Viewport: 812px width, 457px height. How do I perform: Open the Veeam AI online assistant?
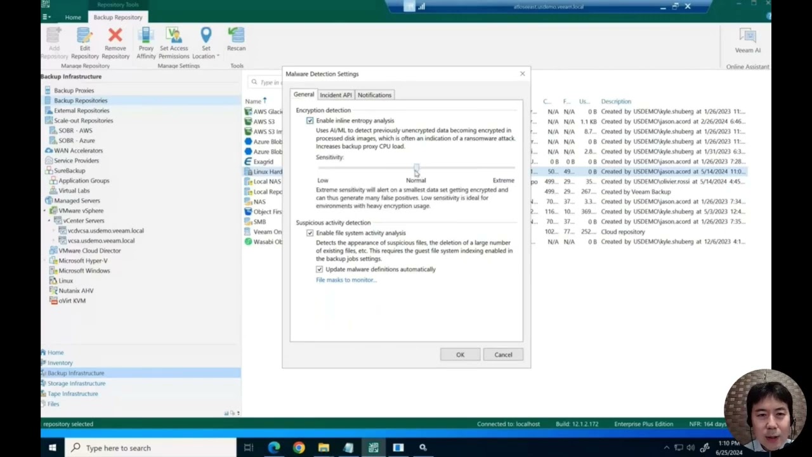point(747,40)
